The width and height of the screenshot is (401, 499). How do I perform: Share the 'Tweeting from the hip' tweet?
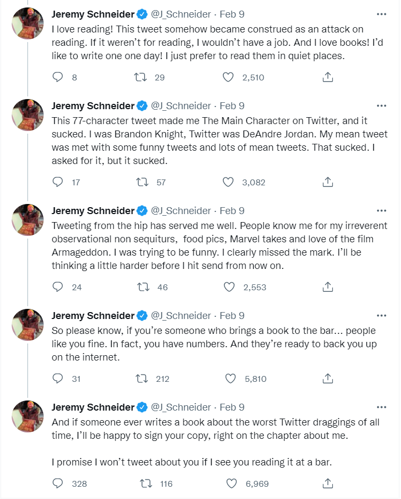pyautogui.click(x=328, y=287)
